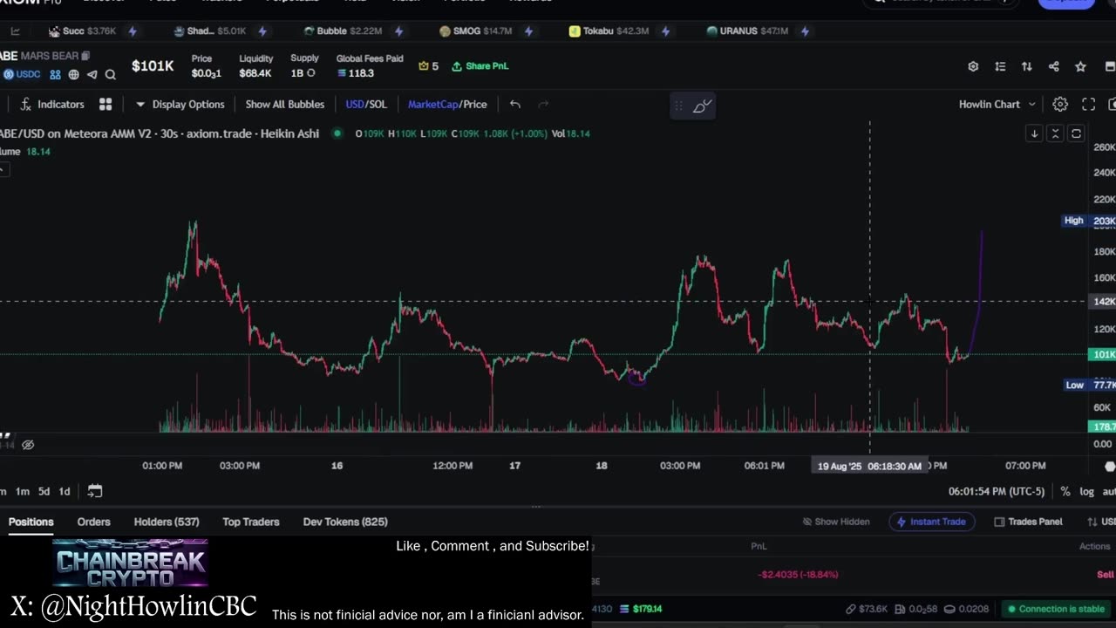Enter fullscreen chart mode
Viewport: 1116px width, 628px height.
click(x=1089, y=104)
